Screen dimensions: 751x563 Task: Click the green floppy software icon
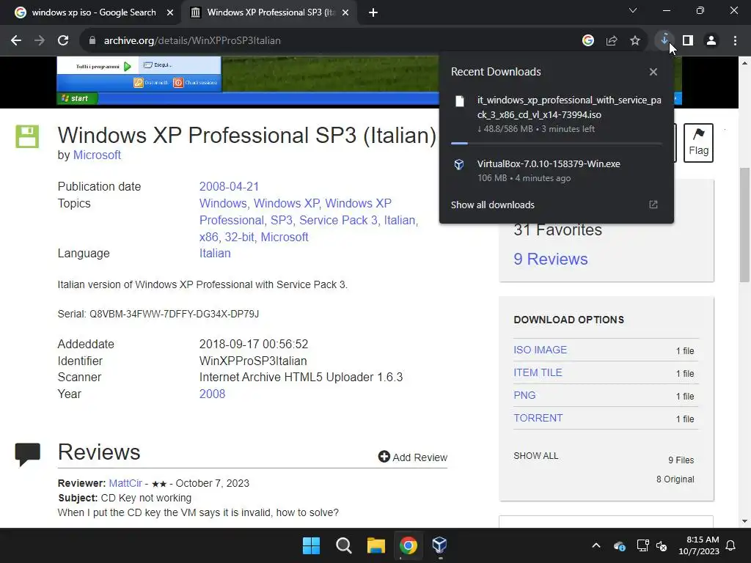tap(27, 136)
